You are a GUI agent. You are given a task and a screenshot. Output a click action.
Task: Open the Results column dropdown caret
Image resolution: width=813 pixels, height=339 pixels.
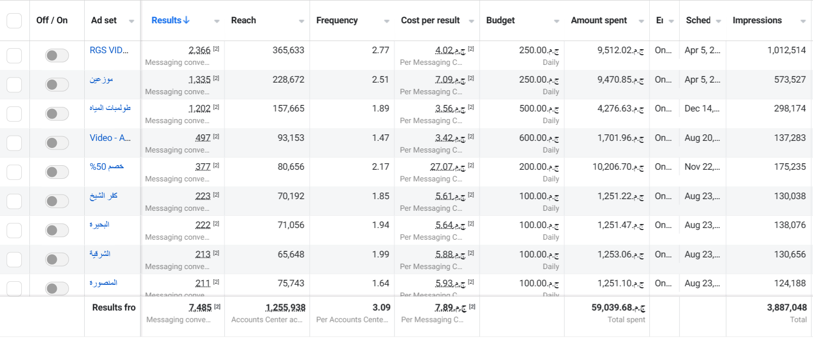coord(217,21)
